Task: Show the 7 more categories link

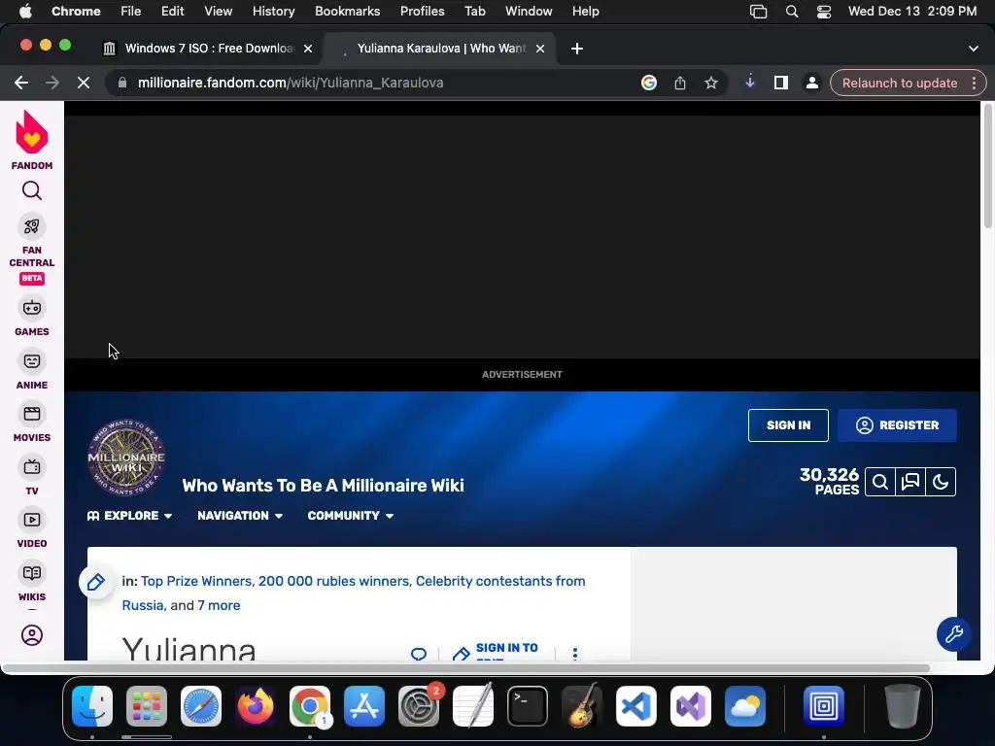Action: pos(219,605)
